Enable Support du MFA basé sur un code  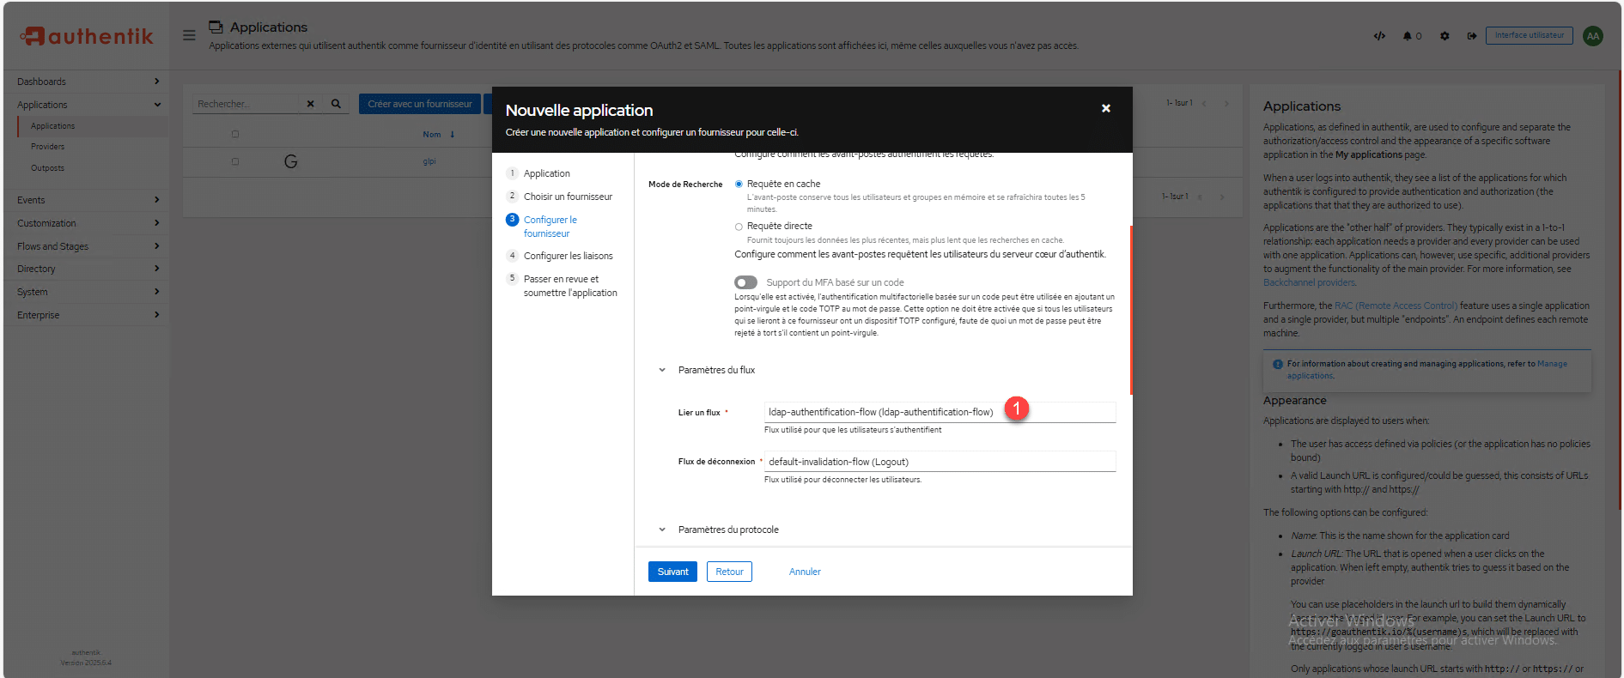point(745,282)
